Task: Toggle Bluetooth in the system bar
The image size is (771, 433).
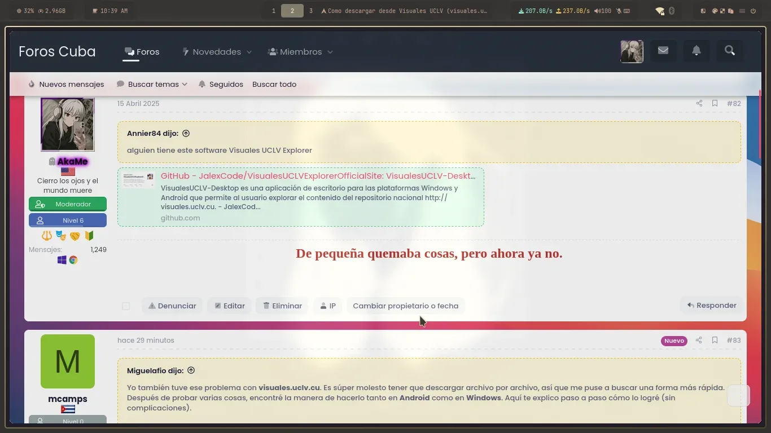Action: (x=672, y=11)
